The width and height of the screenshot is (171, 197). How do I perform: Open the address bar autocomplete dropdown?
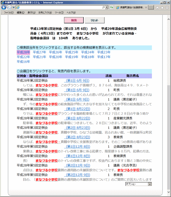(107, 7)
